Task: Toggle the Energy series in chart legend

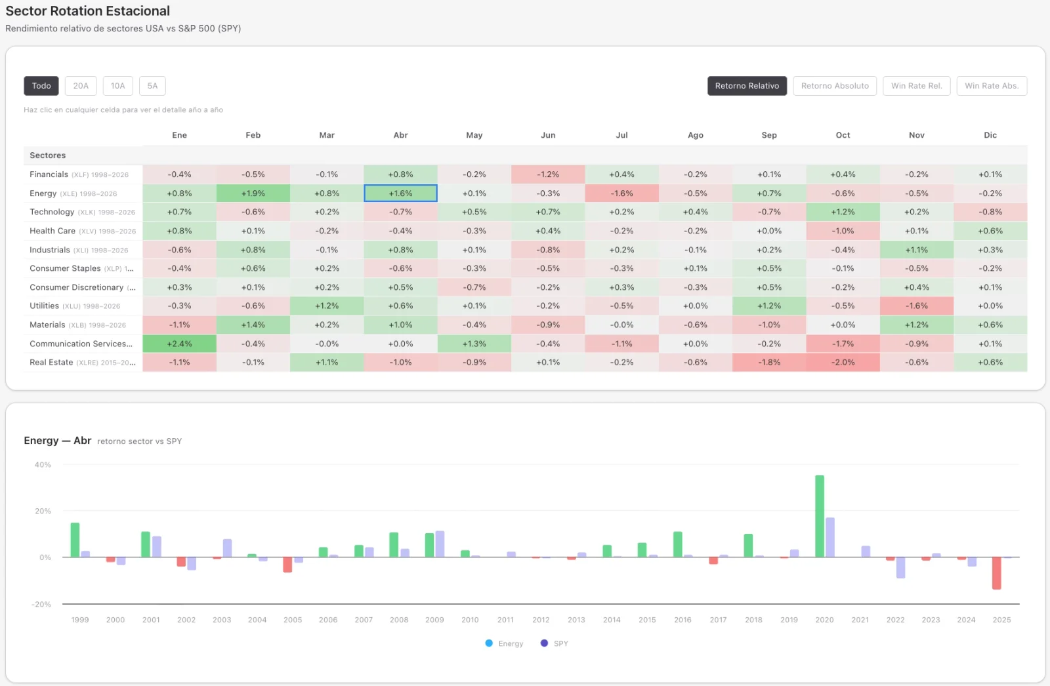Action: coord(504,643)
